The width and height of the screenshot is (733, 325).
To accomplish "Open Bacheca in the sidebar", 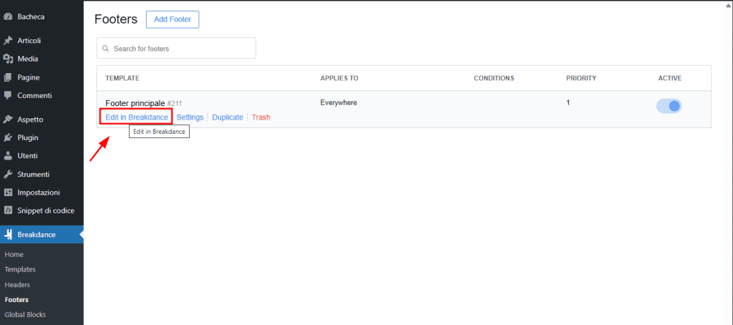I will (31, 17).
